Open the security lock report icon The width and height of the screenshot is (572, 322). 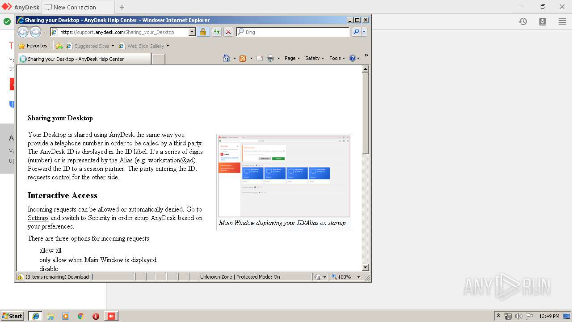click(203, 32)
